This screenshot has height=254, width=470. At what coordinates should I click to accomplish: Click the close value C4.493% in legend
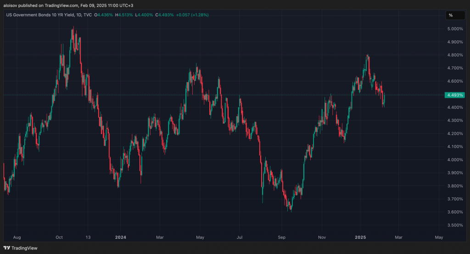point(165,15)
